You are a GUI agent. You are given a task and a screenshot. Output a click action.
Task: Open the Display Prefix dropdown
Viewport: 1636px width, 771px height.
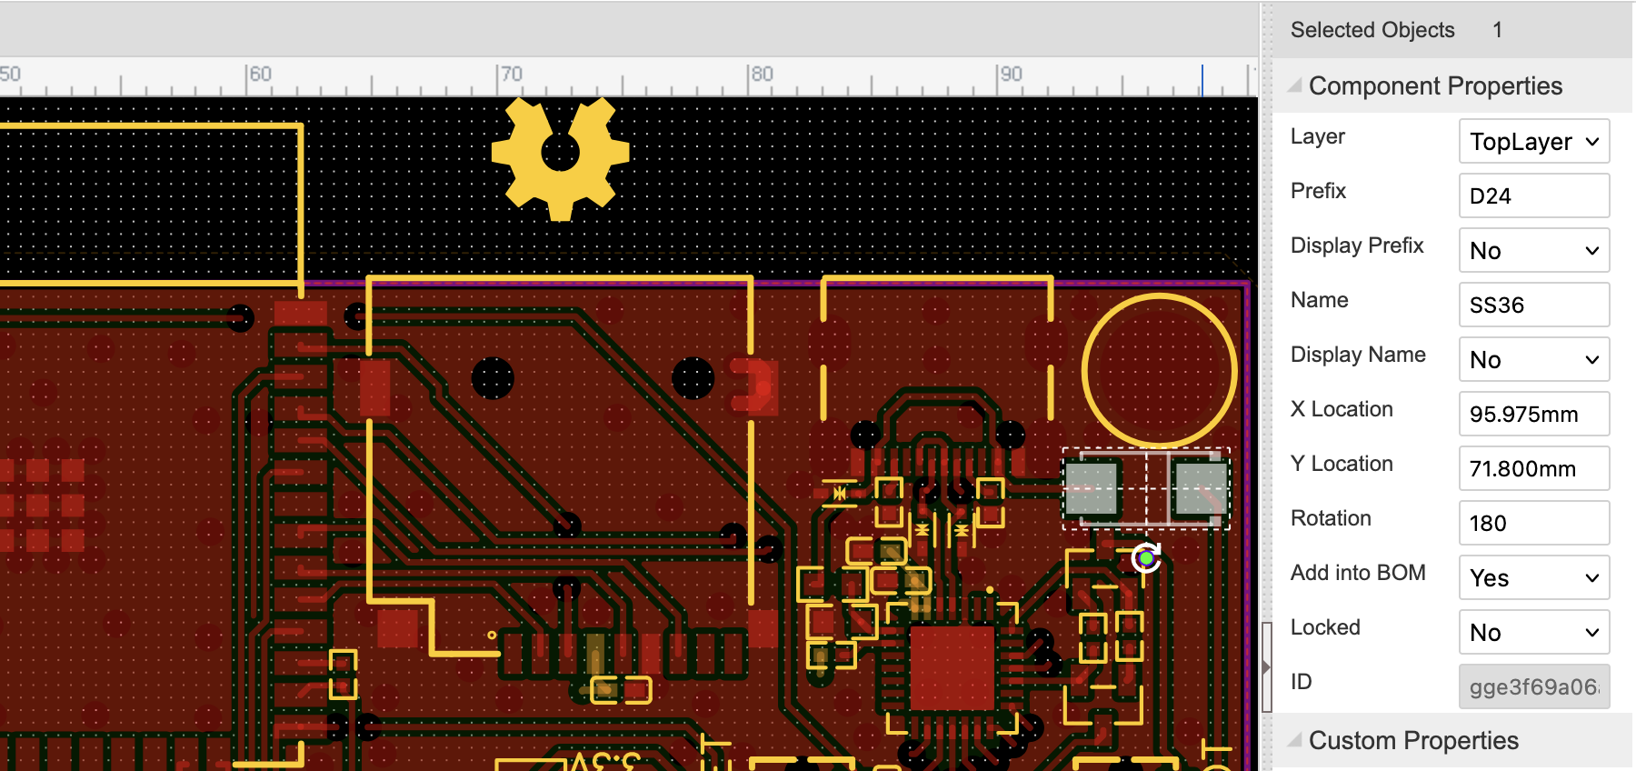(1533, 251)
